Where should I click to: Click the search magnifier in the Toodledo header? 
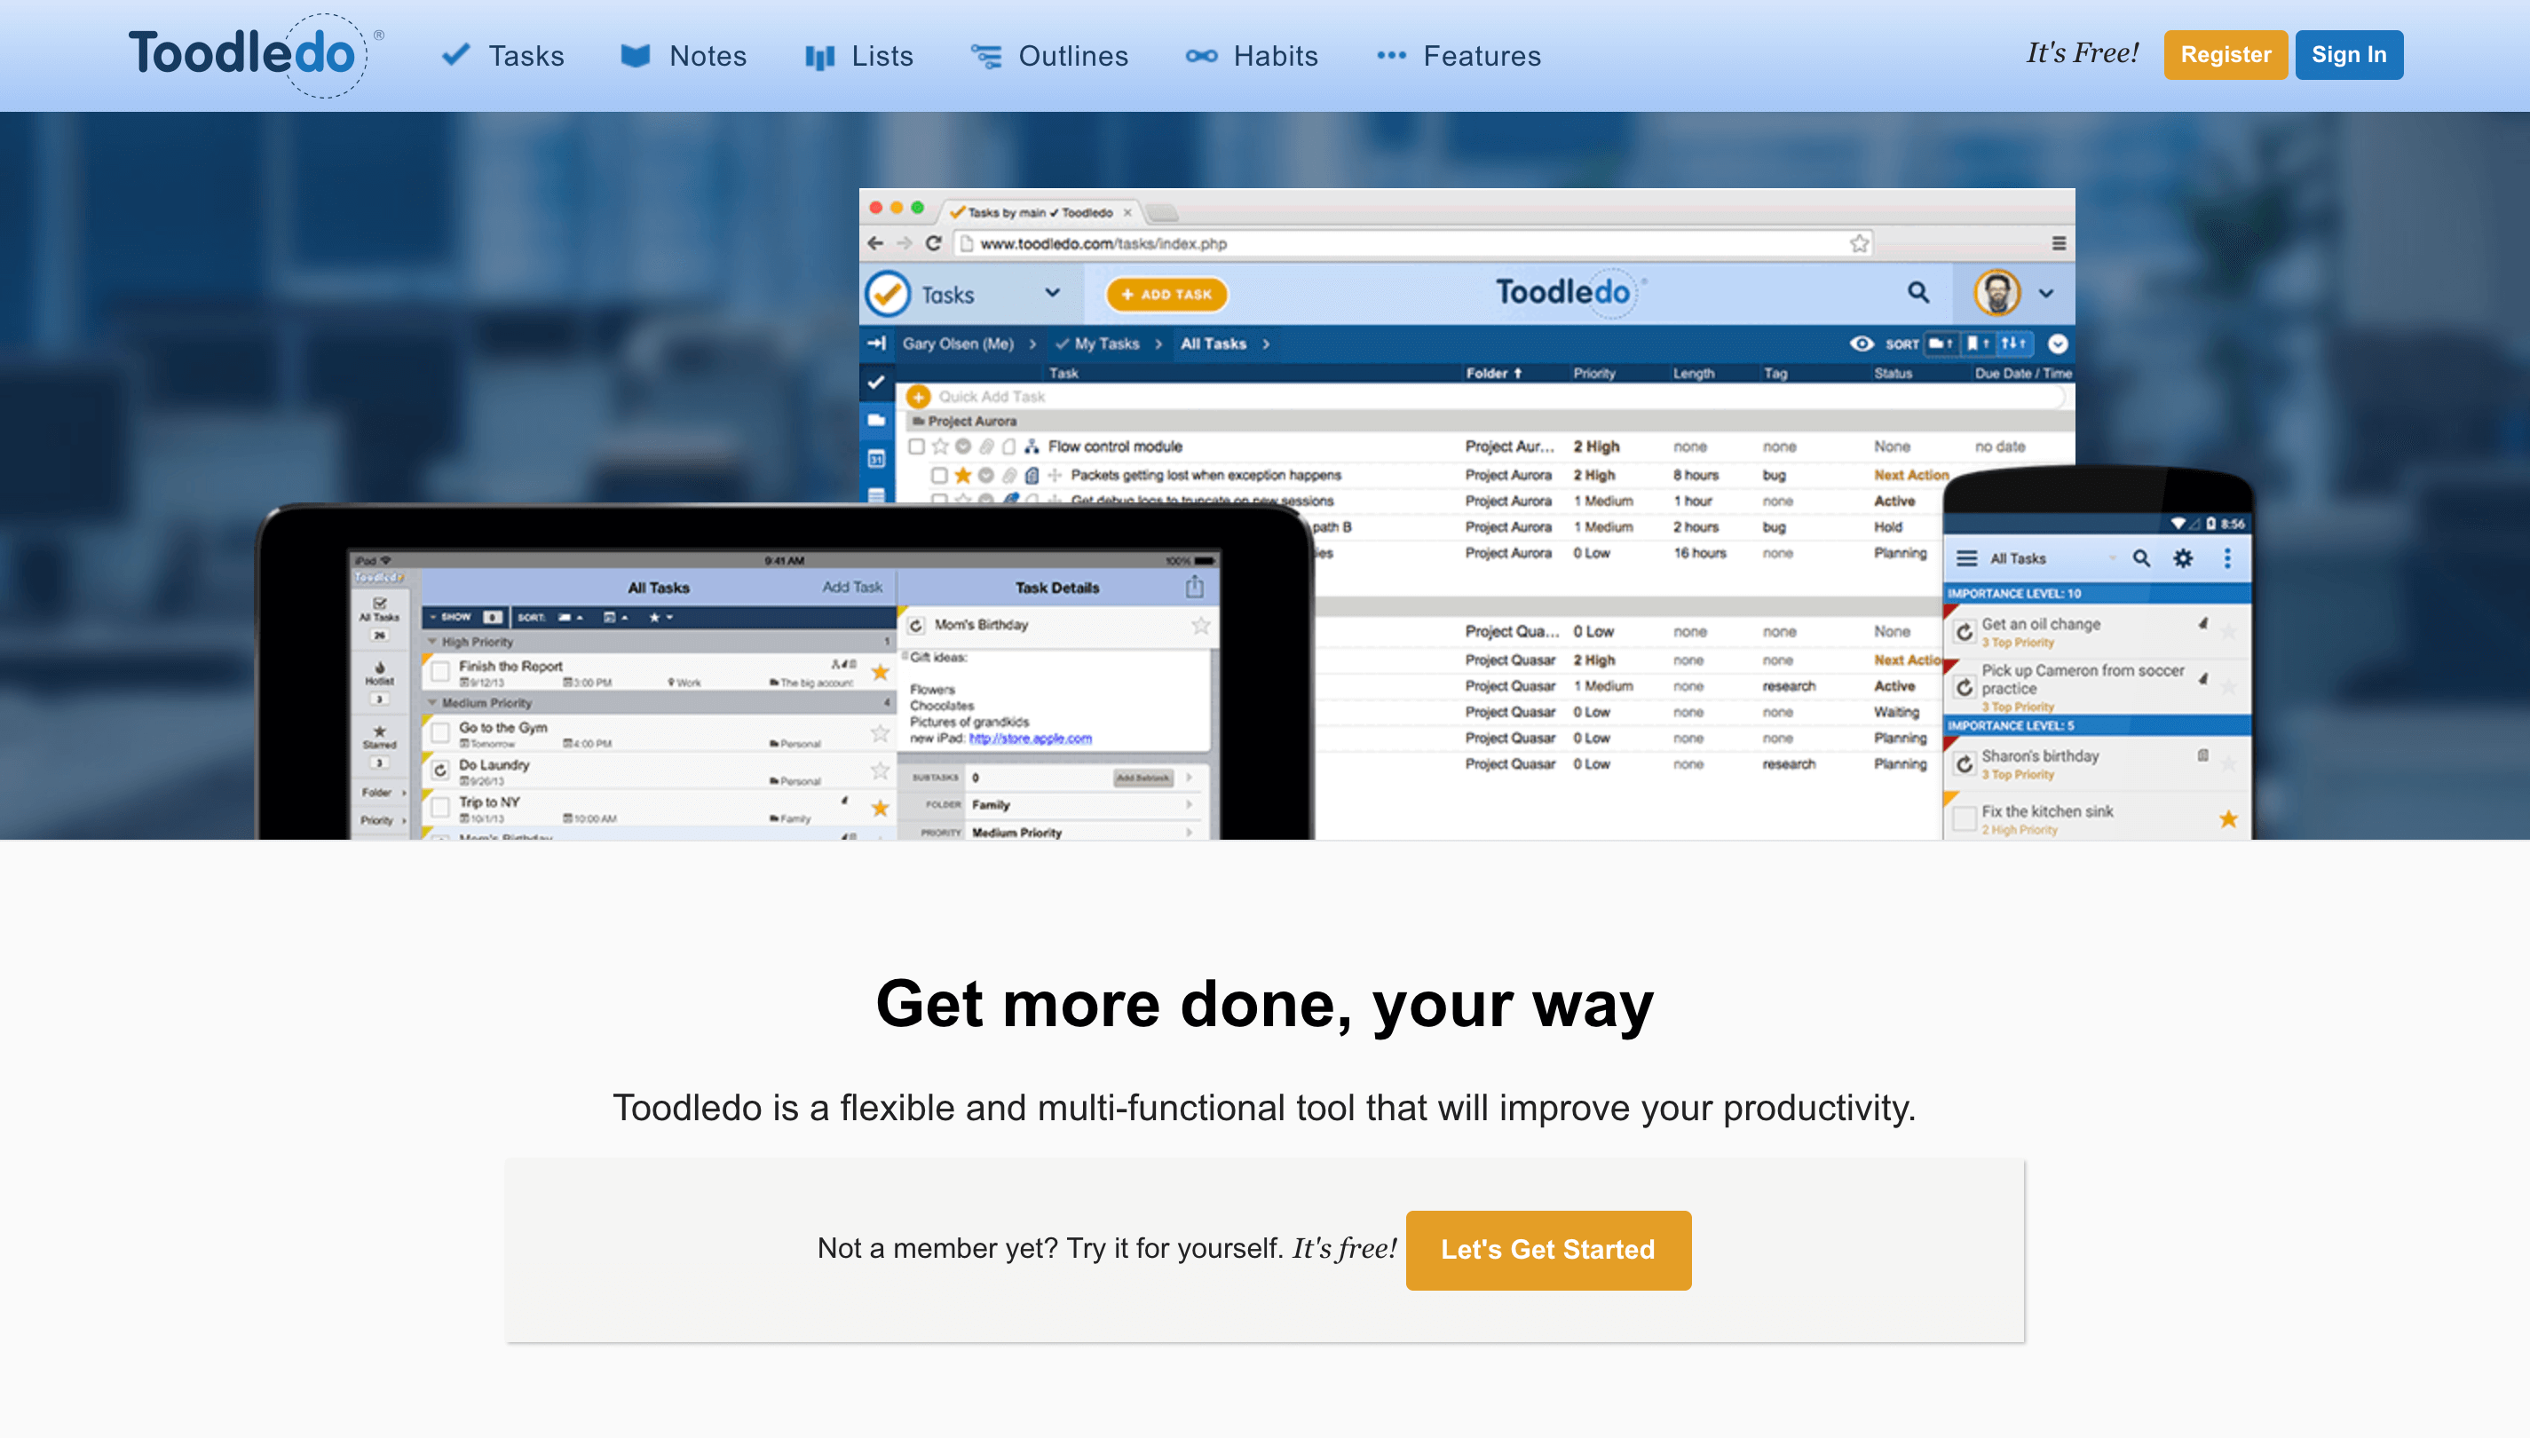pos(1917,291)
